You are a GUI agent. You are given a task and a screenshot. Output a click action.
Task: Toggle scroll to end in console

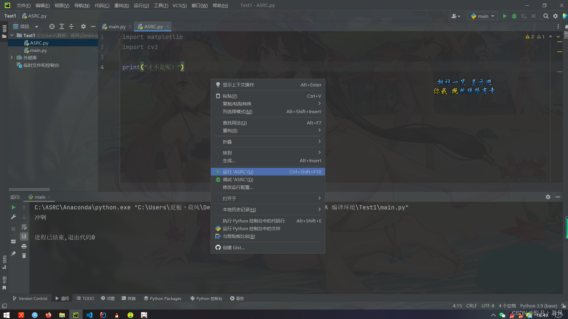pyautogui.click(x=24, y=236)
